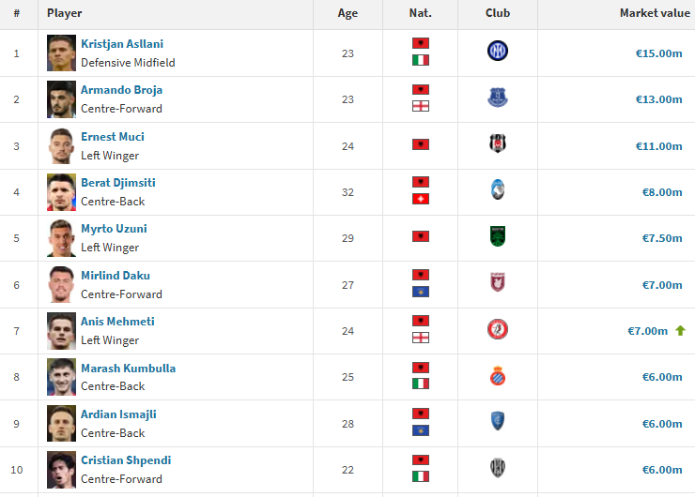Follow the Cristian Shpendi name link
Screen dimensions: 695x497
tap(126, 460)
